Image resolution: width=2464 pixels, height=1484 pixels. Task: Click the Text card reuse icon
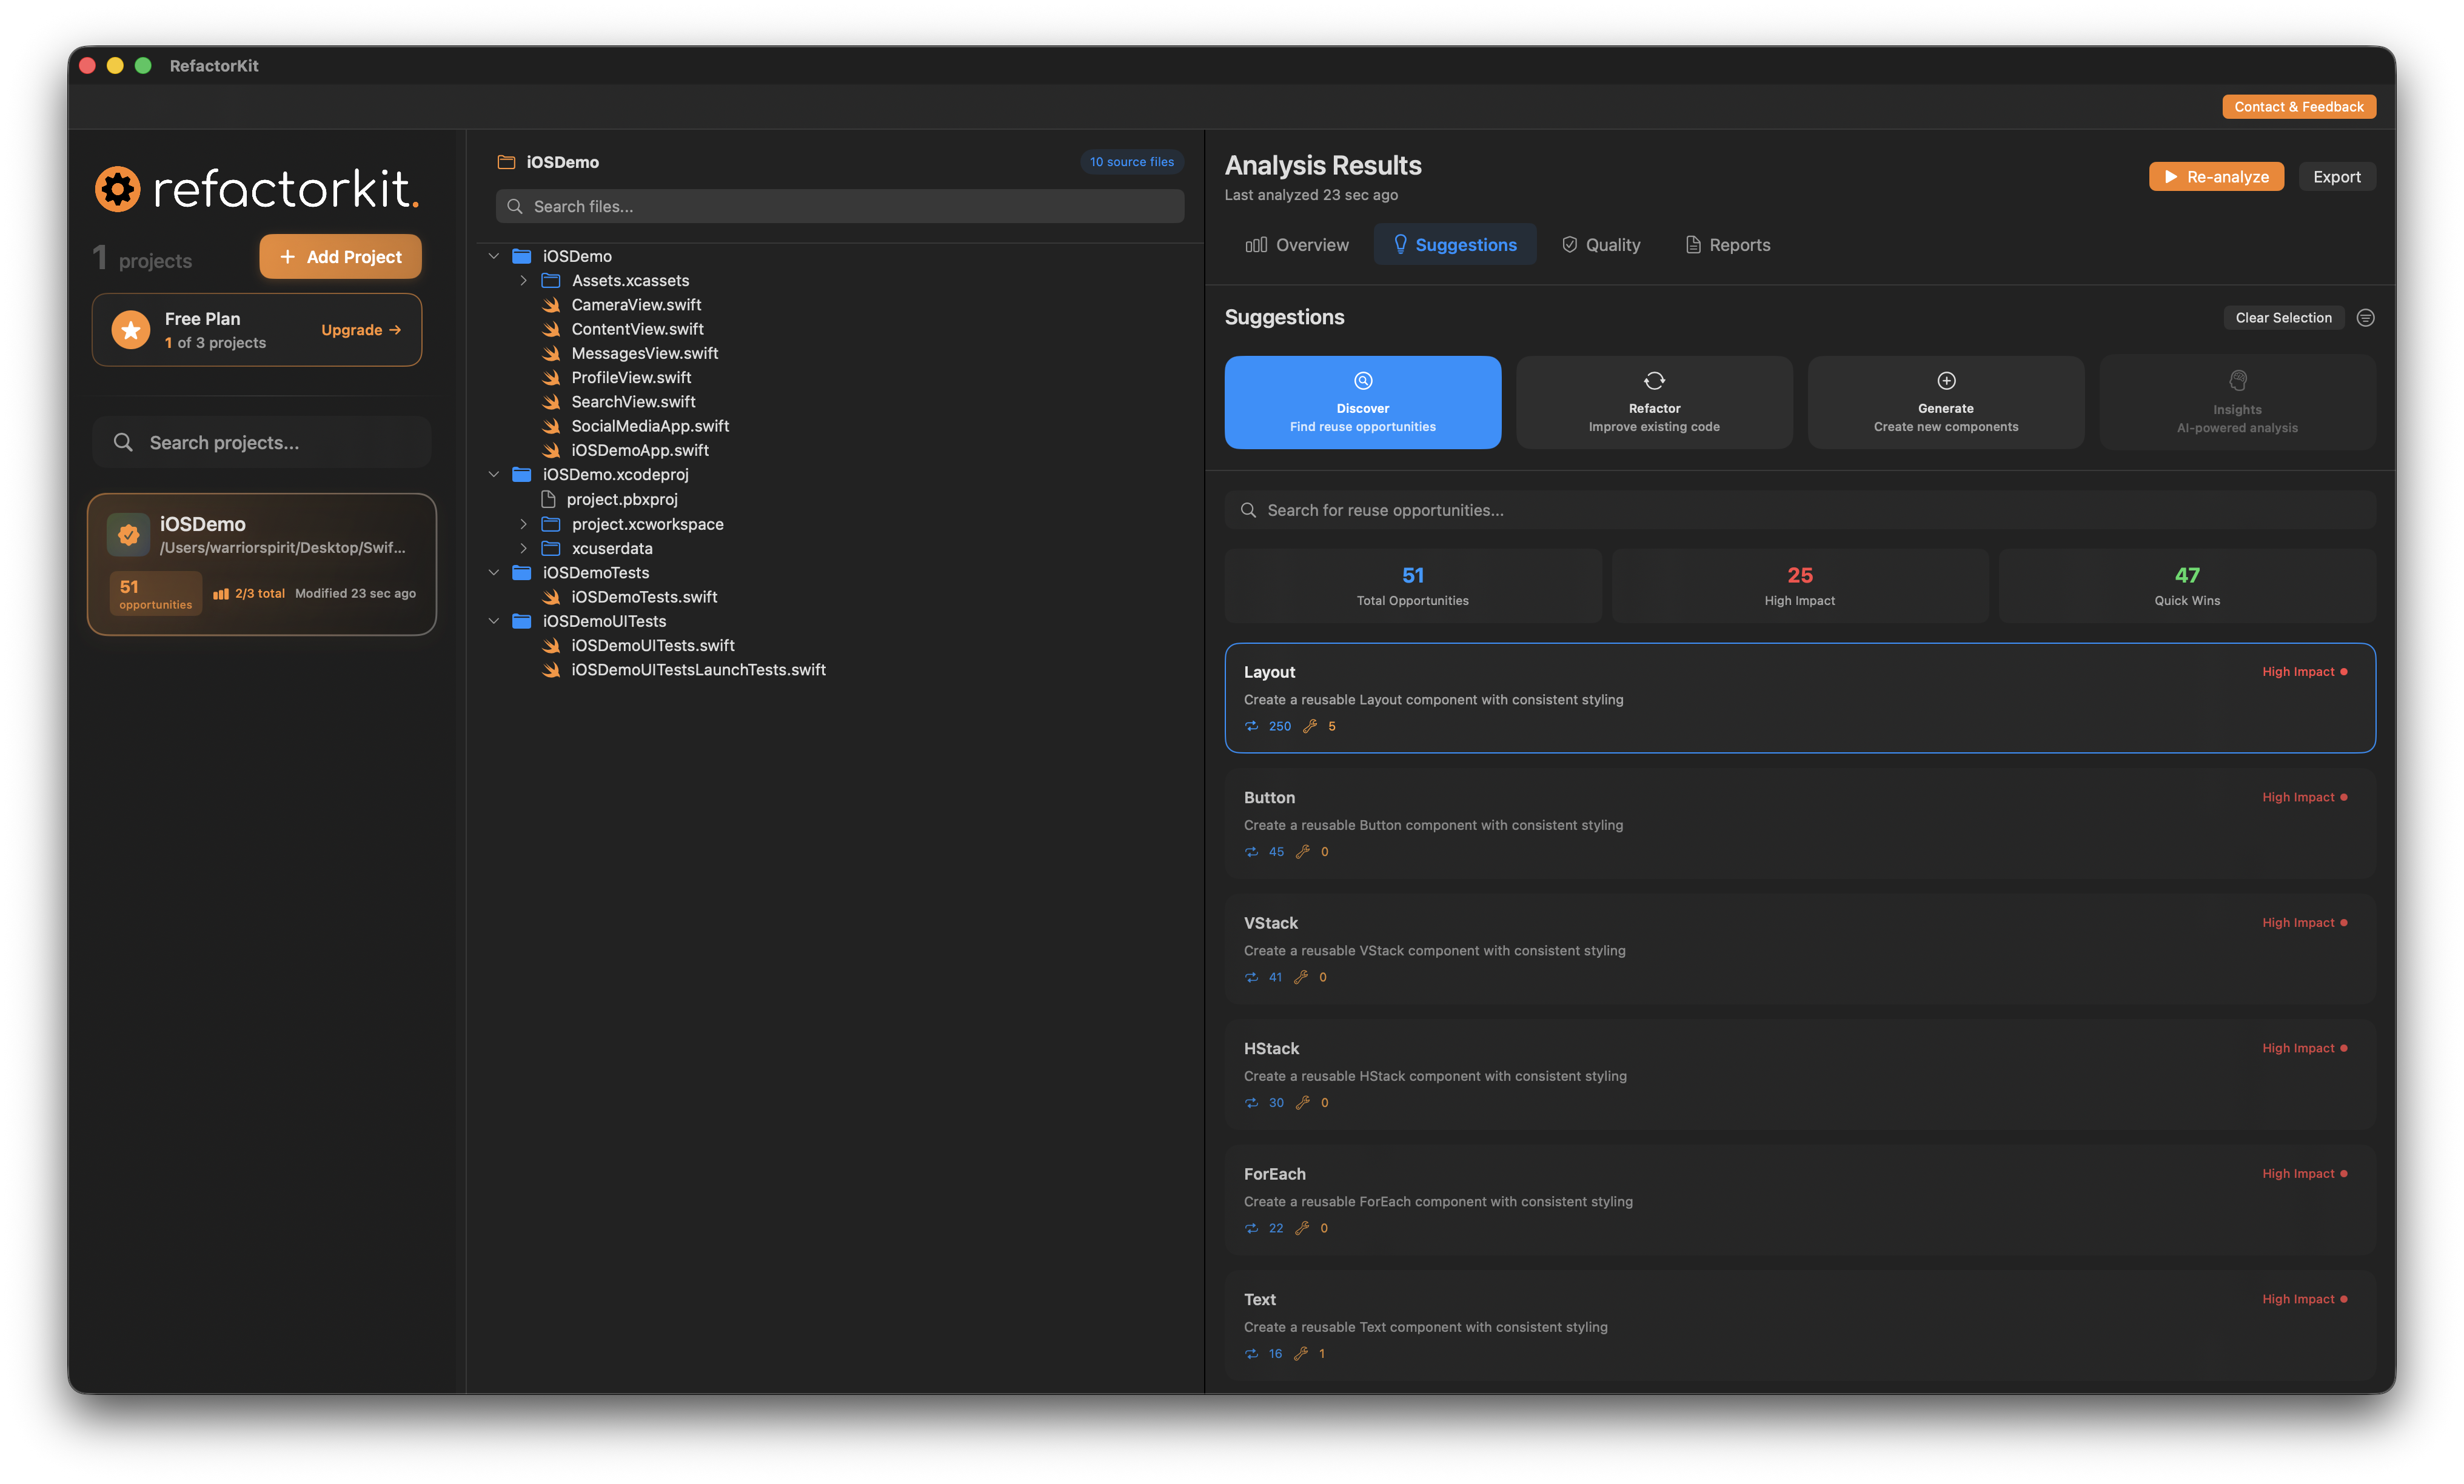point(1252,1354)
